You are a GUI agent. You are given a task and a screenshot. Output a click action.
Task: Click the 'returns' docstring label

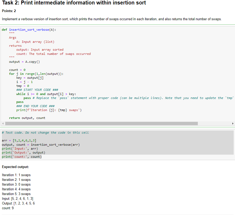tap(15, 46)
